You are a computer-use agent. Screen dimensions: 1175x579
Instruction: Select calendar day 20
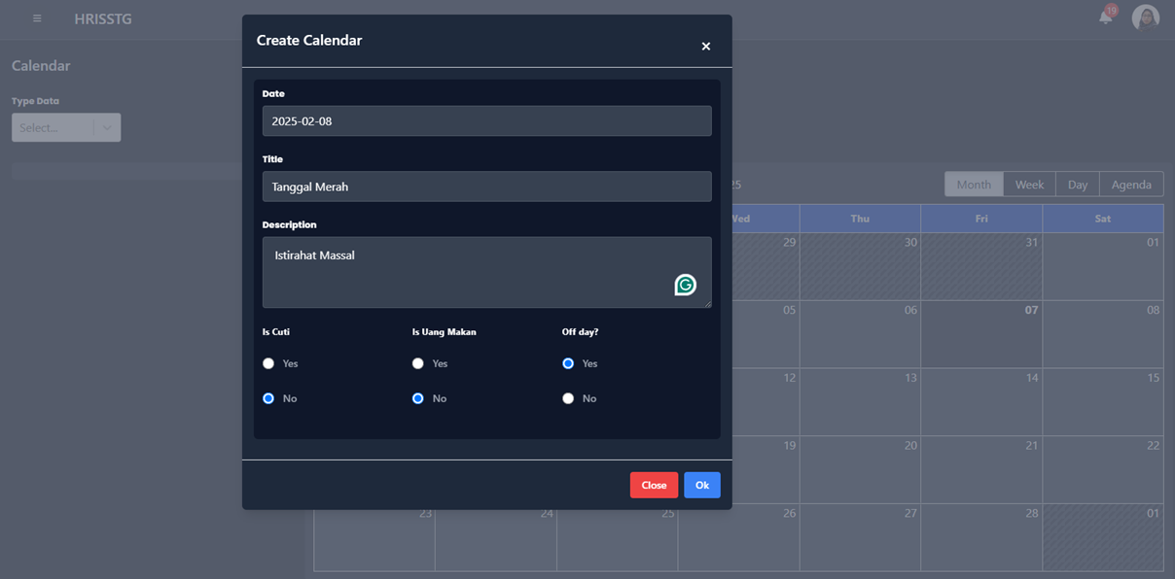click(860, 469)
